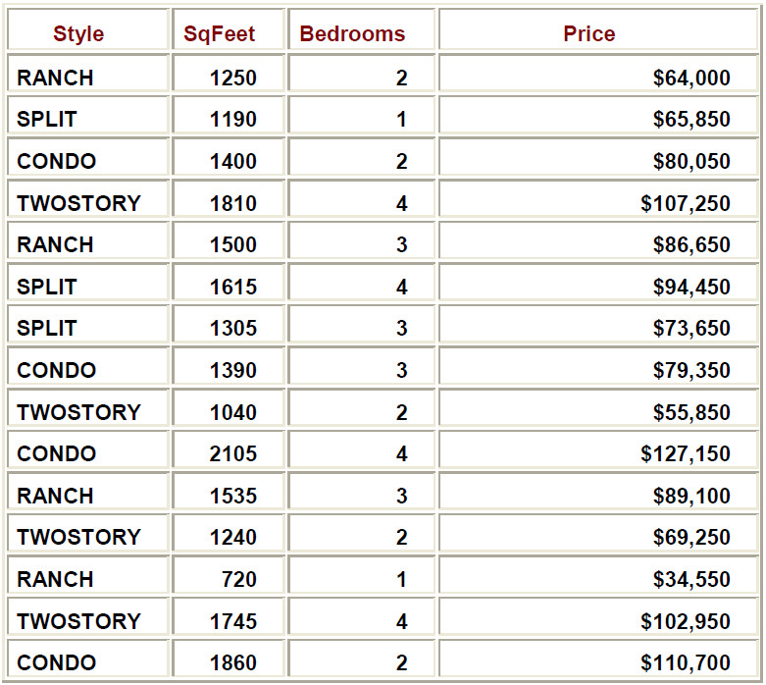This screenshot has width=766, height=685.
Task: Click the Style column header
Action: (x=78, y=33)
